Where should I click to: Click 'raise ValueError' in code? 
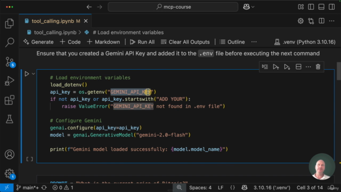pyautogui.click(x=85, y=106)
